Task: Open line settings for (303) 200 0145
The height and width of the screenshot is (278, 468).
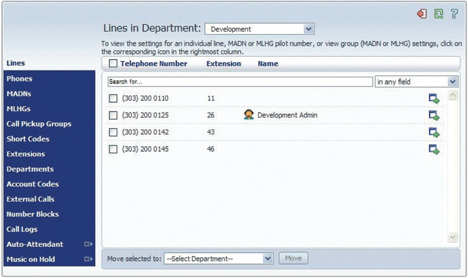Action: (x=434, y=149)
